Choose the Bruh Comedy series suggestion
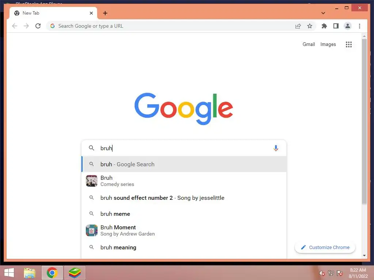Screen dimensions: 374x280 [184, 181]
